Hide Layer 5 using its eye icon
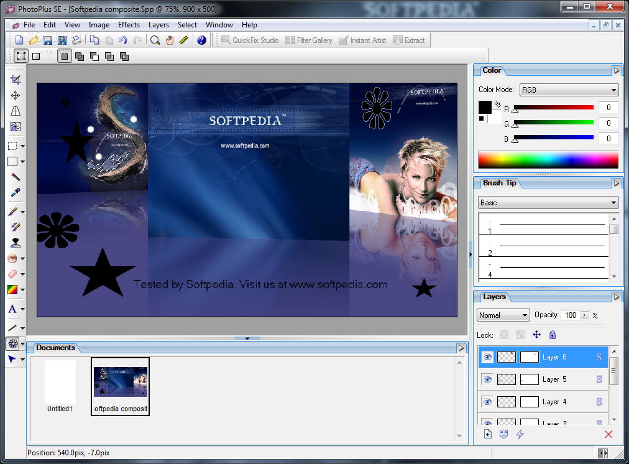 click(x=487, y=379)
